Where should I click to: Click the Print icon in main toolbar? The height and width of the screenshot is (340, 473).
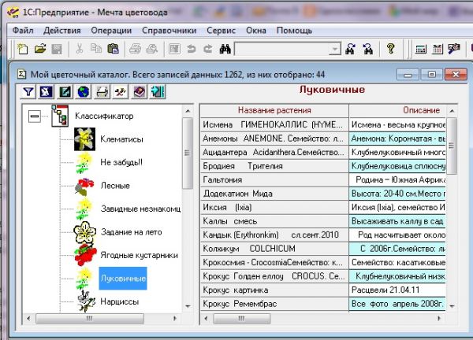135,49
